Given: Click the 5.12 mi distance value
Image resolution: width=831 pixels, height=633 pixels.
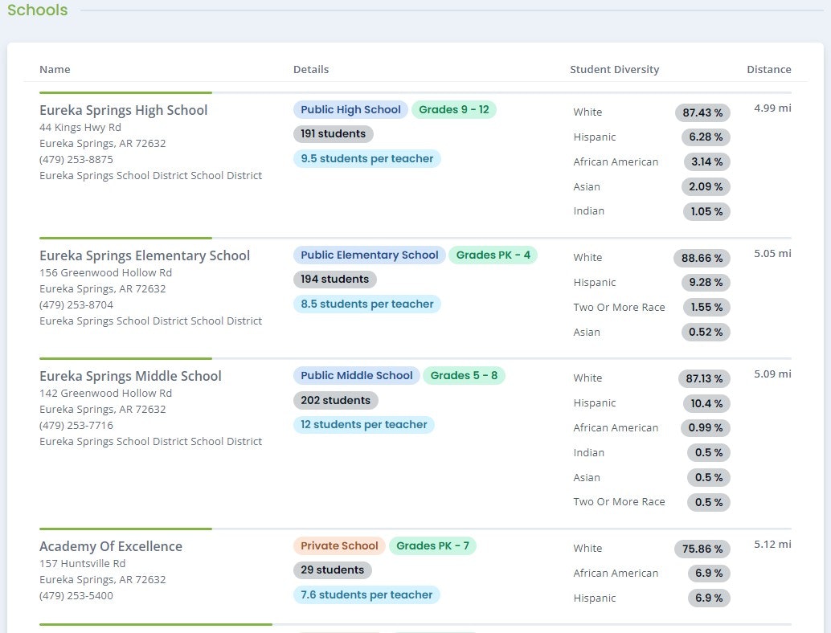Looking at the screenshot, I should pos(772,545).
